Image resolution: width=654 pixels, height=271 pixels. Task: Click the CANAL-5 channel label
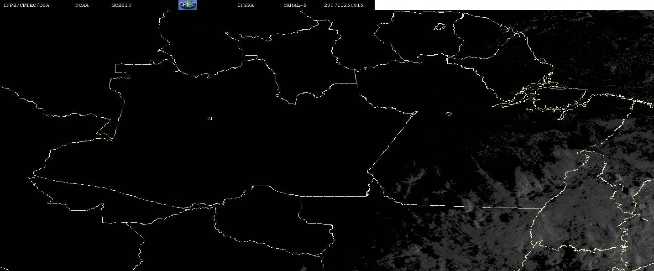click(x=295, y=5)
